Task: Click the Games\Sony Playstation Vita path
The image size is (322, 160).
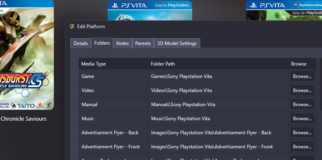Action: 181,76
